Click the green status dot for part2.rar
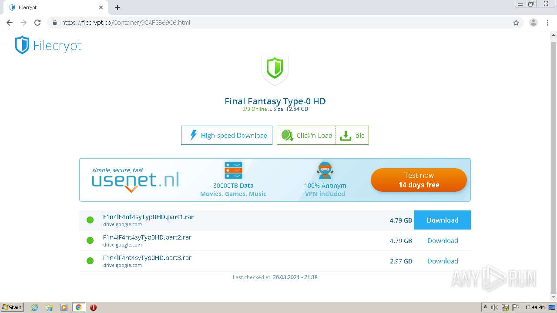Screen dimensions: 557x313 (90, 240)
